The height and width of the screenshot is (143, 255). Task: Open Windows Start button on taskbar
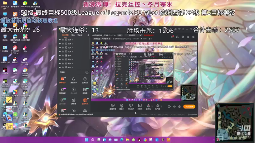86,140
